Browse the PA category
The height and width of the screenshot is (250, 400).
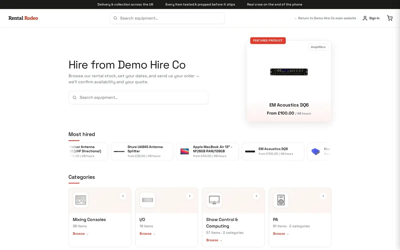281,234
